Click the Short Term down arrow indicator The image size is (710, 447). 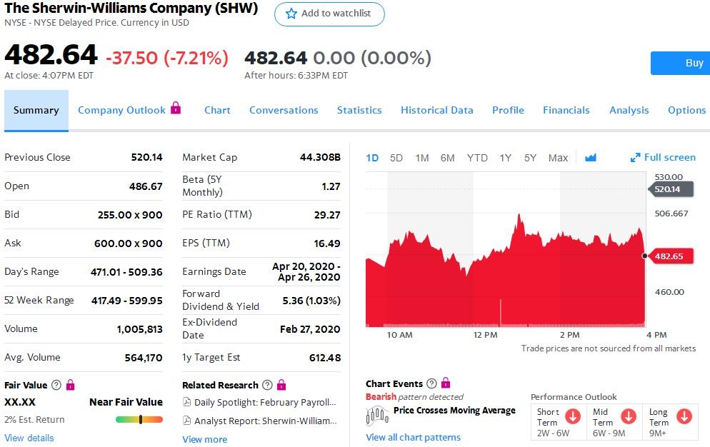click(x=573, y=416)
